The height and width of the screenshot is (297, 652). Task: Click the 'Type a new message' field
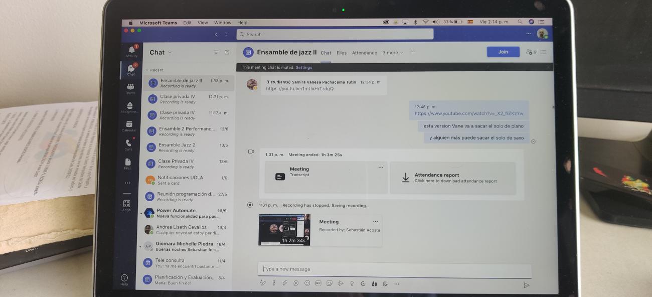[x=394, y=269]
